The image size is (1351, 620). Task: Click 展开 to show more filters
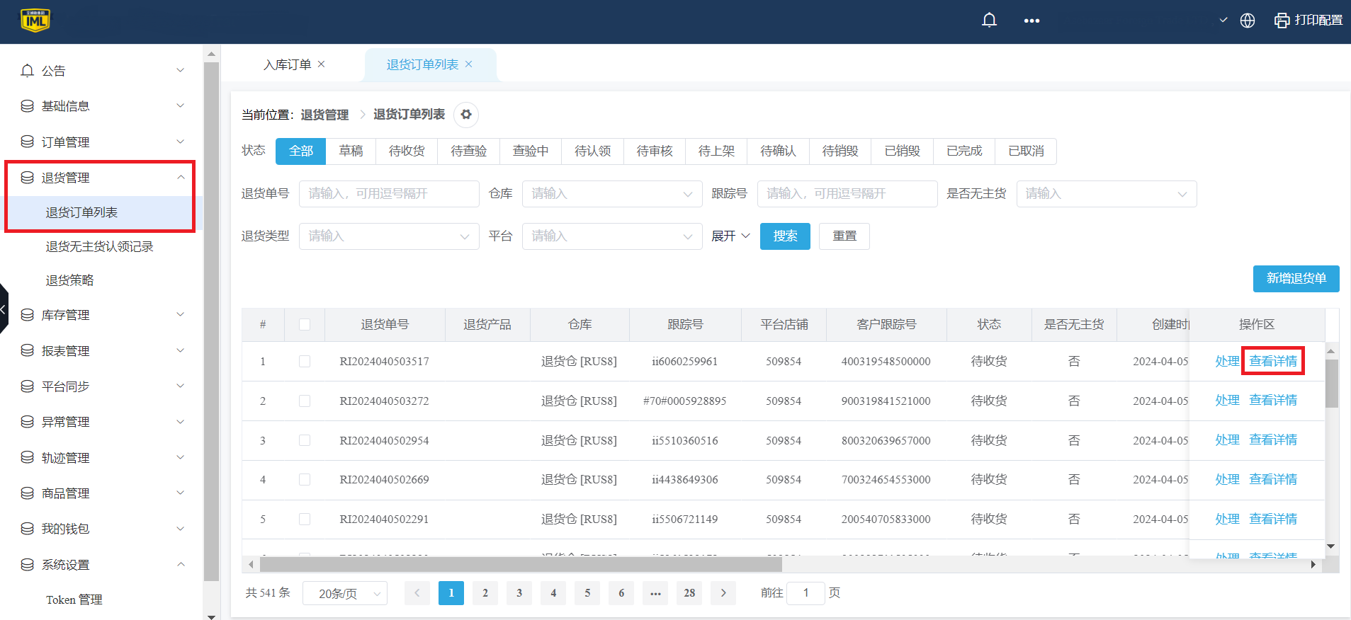(730, 236)
